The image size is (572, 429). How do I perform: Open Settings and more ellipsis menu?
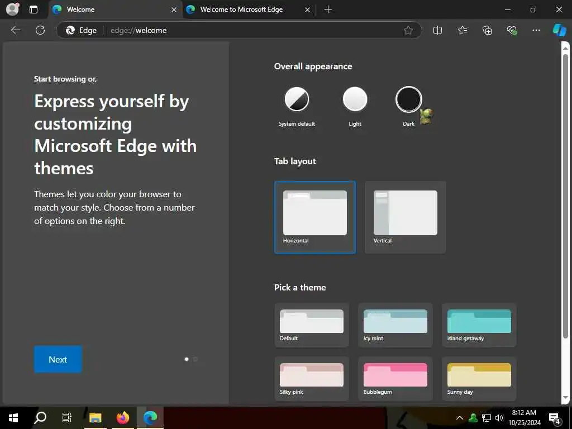(x=536, y=30)
